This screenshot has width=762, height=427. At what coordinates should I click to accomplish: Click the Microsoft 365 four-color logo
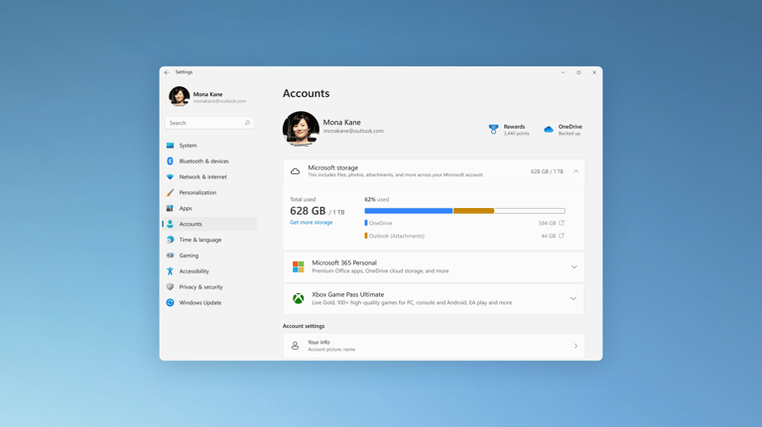[299, 267]
